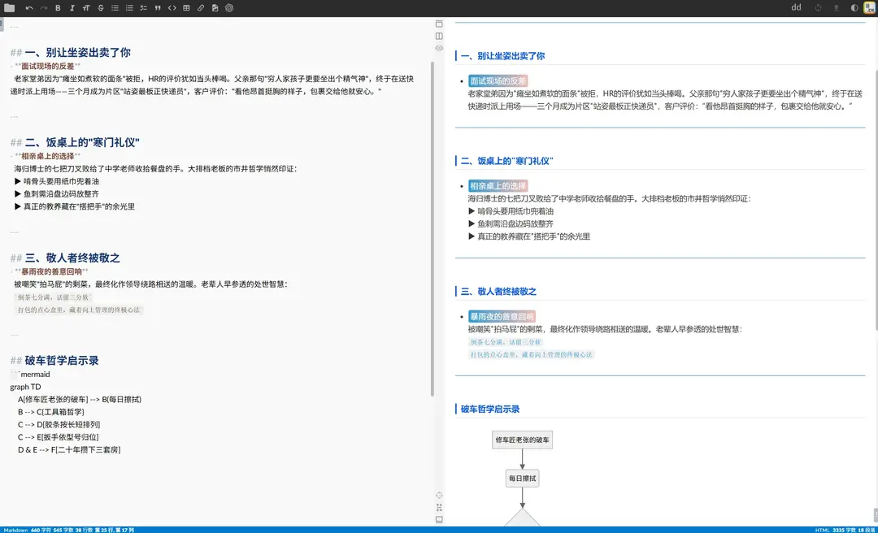The height and width of the screenshot is (533, 878).
Task: Insert inline code with the angle-brackets icon
Action: (173, 7)
